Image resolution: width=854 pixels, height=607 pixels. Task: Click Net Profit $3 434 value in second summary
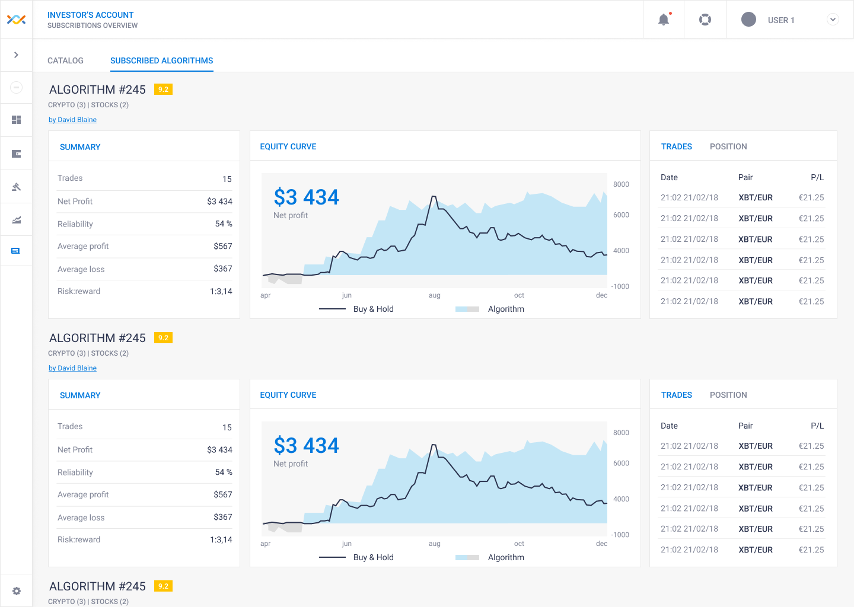219,450
